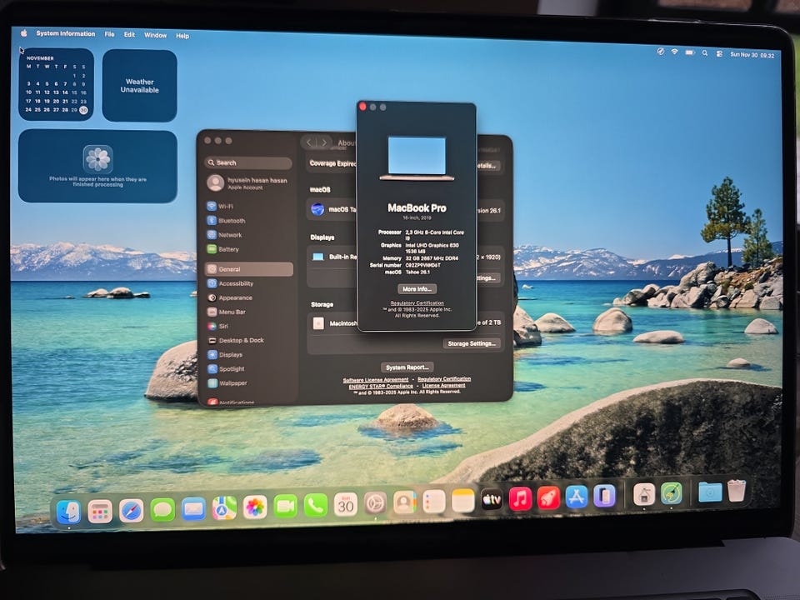Screen dimensions: 800x600
Task: Open the Mail app in the Dock
Action: point(193,509)
